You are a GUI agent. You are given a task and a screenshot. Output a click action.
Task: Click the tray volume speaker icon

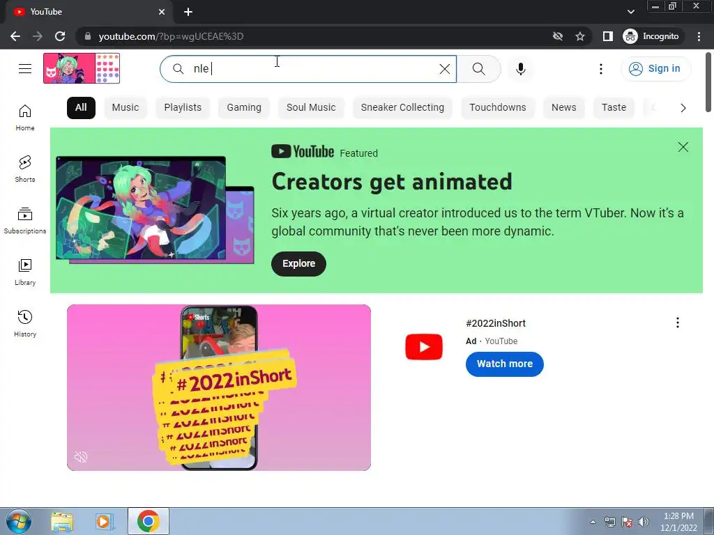click(x=644, y=522)
